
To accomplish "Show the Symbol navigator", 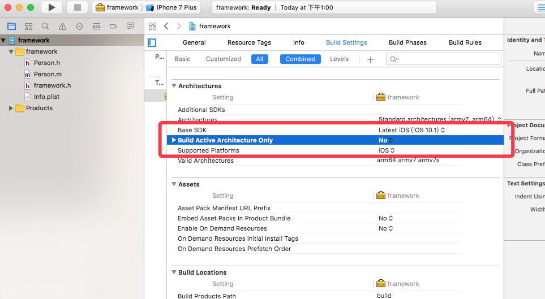I will click(28, 26).
